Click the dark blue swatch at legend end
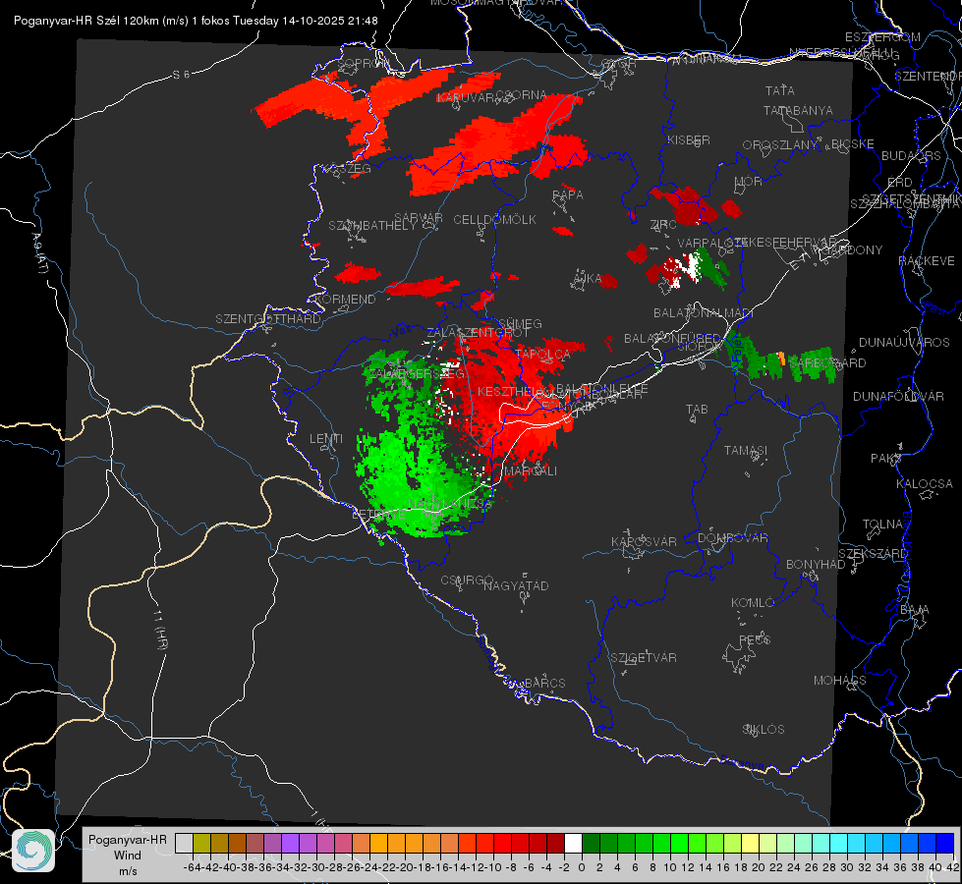The height and width of the screenshot is (884, 962). pos(945,843)
